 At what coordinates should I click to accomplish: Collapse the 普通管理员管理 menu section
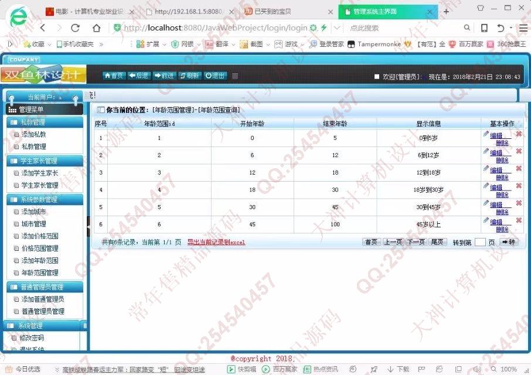(x=45, y=287)
